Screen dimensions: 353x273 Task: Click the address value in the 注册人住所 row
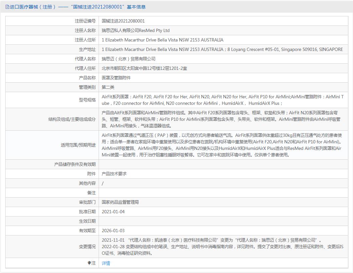(163, 40)
